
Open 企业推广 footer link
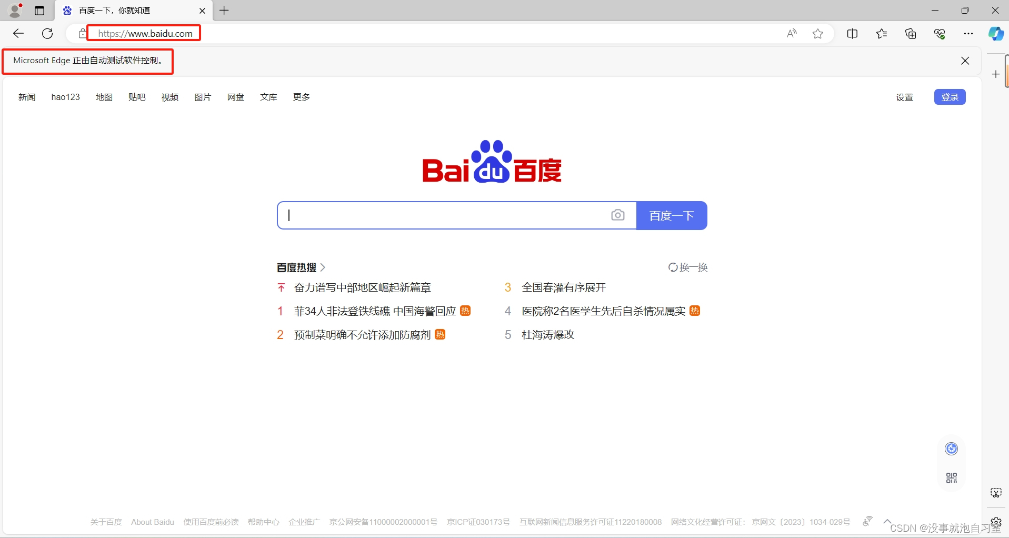pyautogui.click(x=304, y=522)
